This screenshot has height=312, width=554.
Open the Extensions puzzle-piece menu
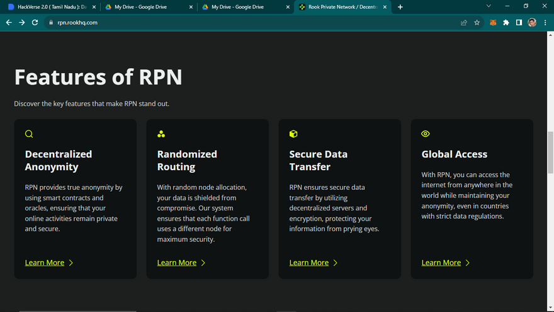(x=506, y=22)
